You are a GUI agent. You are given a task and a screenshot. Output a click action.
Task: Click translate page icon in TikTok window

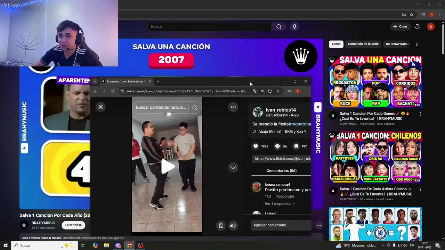coord(255,91)
